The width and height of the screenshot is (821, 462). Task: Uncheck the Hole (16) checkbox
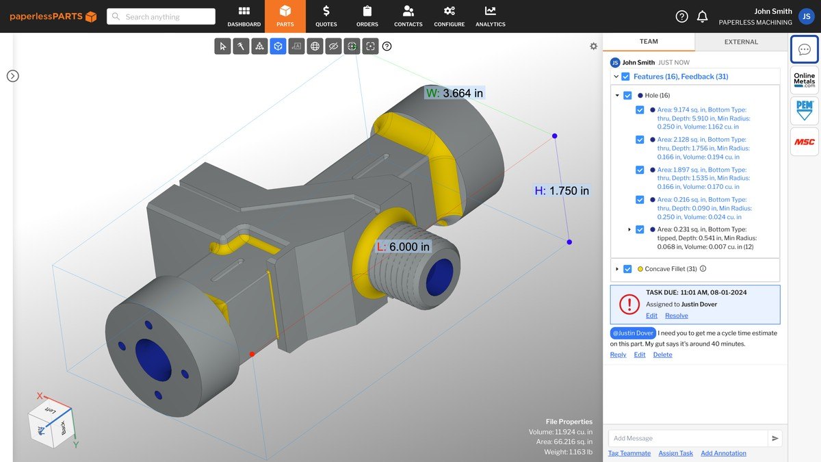pos(628,96)
